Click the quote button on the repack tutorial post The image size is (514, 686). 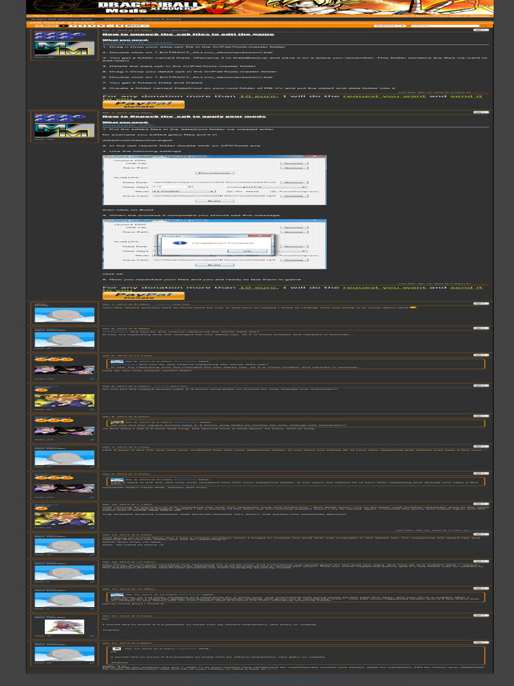(x=481, y=113)
